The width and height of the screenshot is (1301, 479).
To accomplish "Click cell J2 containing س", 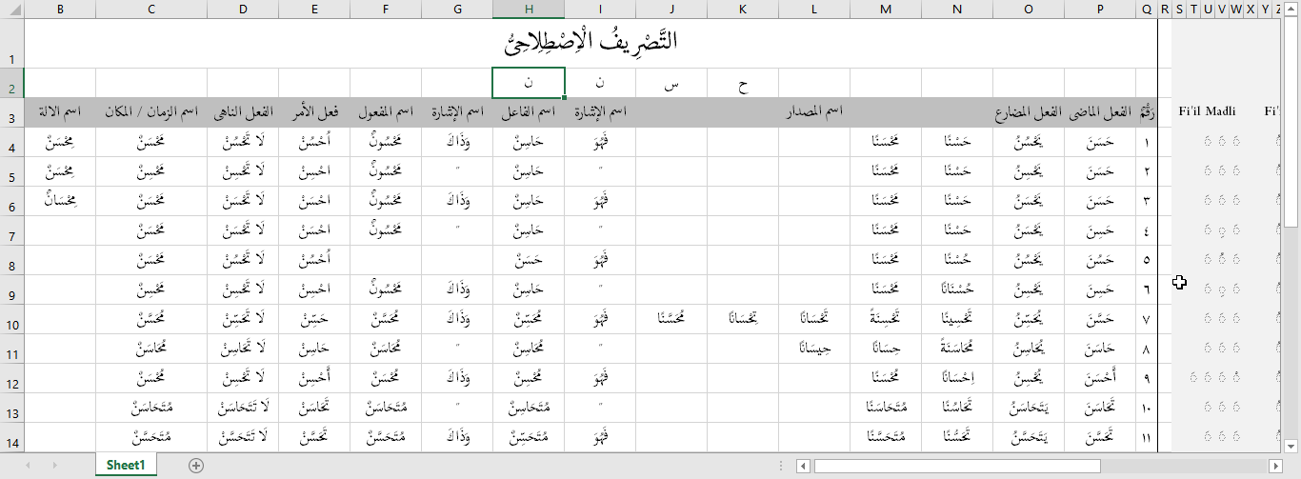I will [x=671, y=83].
